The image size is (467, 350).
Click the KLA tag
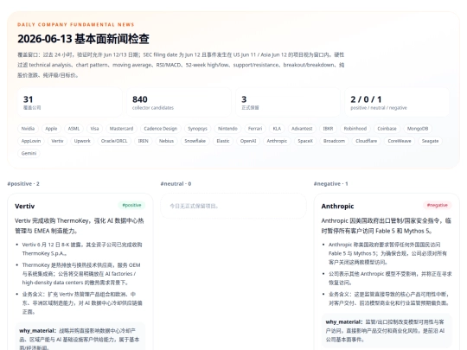[x=277, y=129]
